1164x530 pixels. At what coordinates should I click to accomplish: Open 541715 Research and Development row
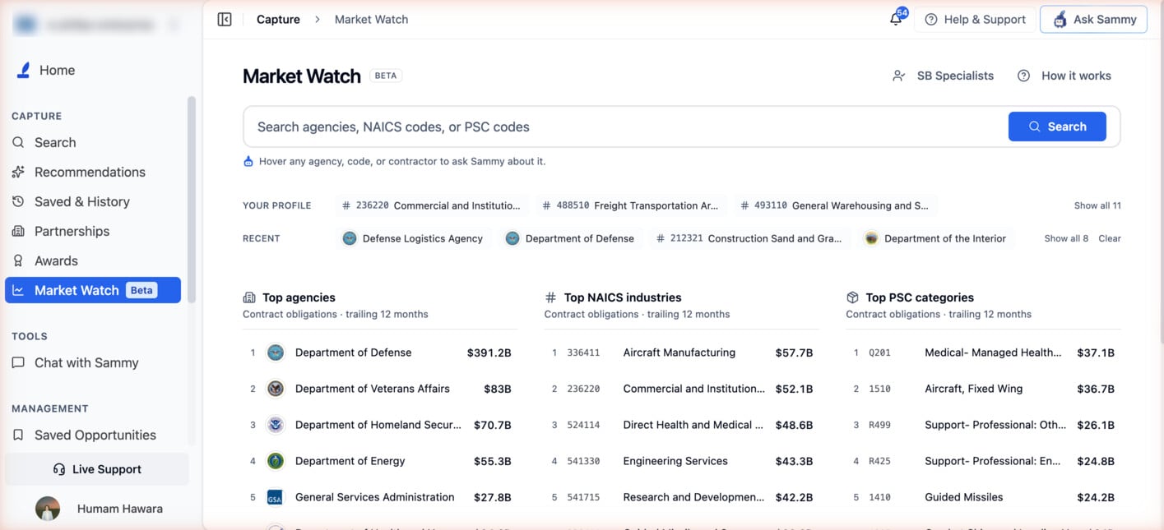(x=681, y=497)
